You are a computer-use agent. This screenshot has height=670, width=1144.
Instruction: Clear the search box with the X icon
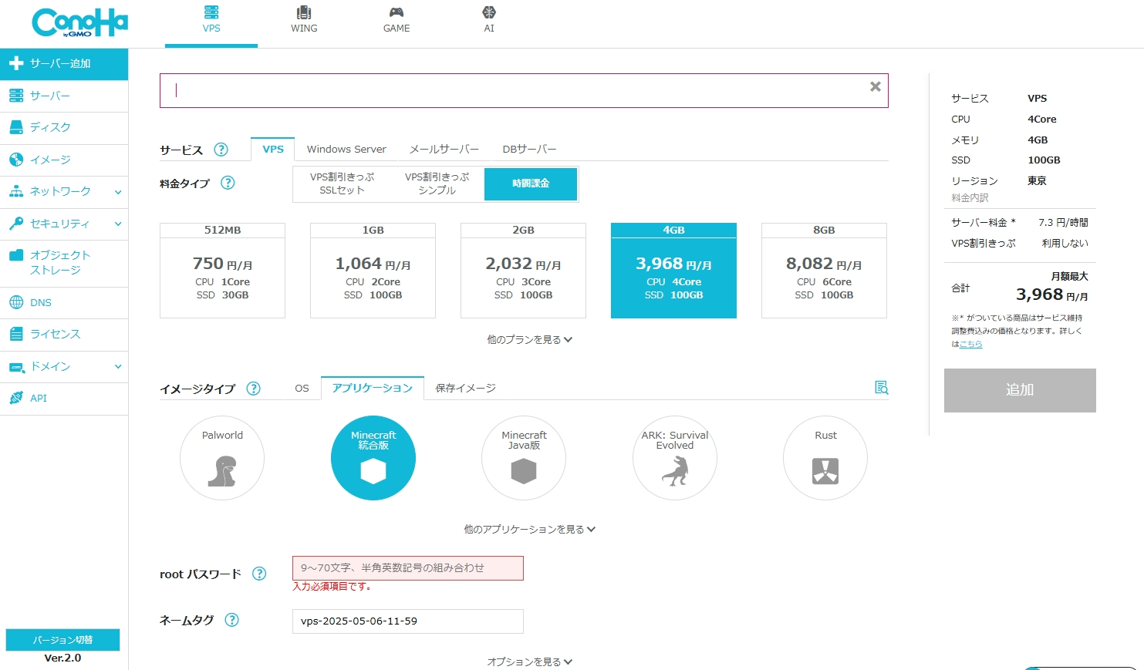tap(876, 86)
